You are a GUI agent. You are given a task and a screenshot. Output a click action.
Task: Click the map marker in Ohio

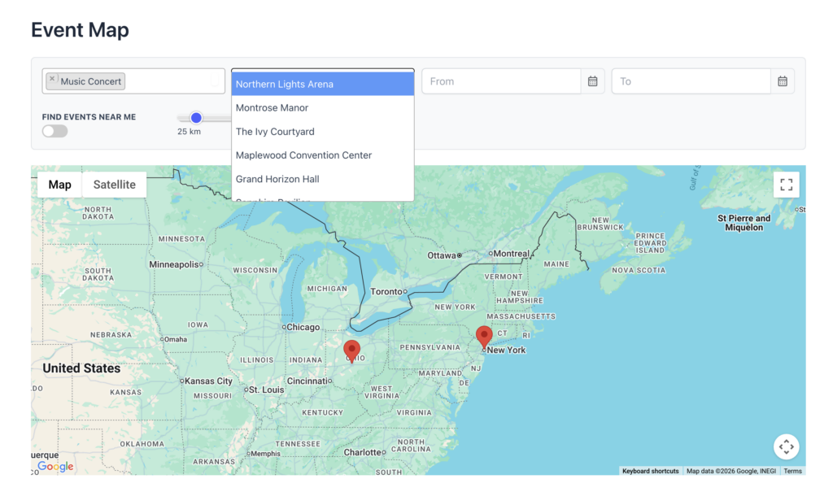coord(351,350)
